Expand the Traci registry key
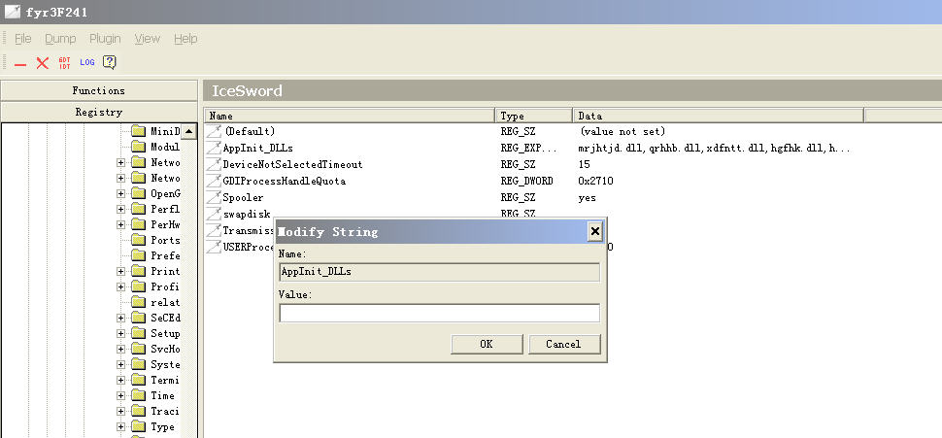The height and width of the screenshot is (438, 942). click(x=120, y=411)
